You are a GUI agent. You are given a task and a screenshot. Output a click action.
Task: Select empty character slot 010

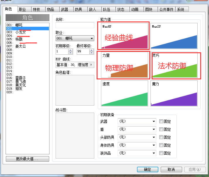(28, 57)
